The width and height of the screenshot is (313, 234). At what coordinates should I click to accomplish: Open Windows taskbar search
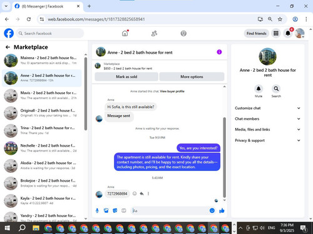pyautogui.click(x=22, y=228)
